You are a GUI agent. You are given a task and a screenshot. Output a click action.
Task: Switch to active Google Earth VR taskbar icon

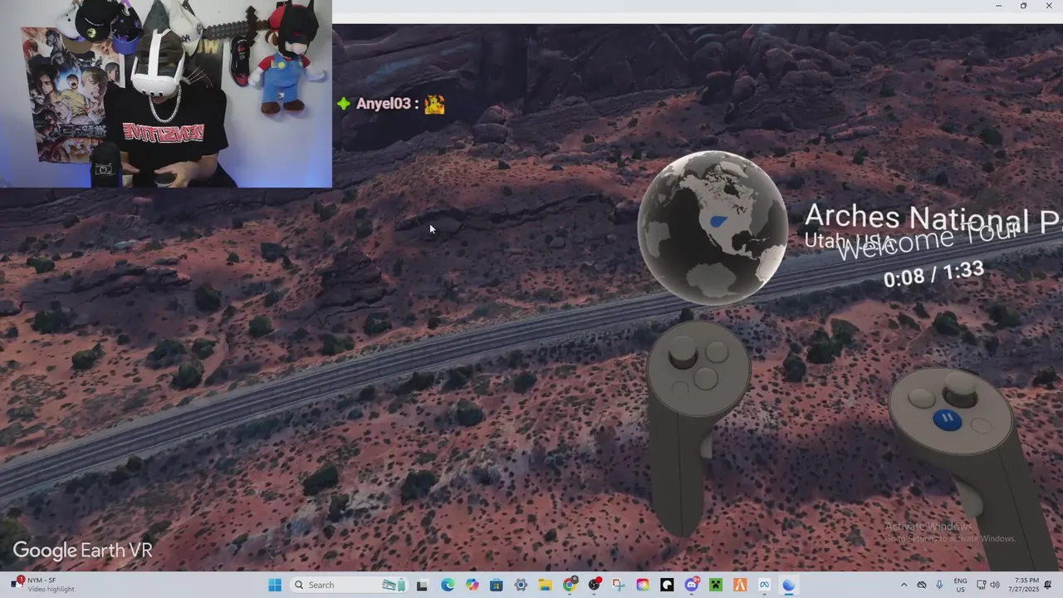tap(788, 585)
